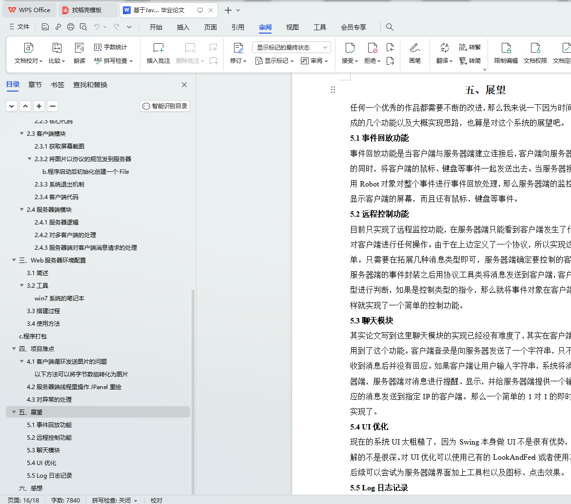Open the 查找和替换 pane tab
This screenshot has width=571, height=504.
pos(90,85)
